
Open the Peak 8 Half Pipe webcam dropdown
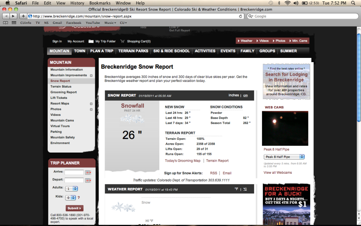(284, 157)
